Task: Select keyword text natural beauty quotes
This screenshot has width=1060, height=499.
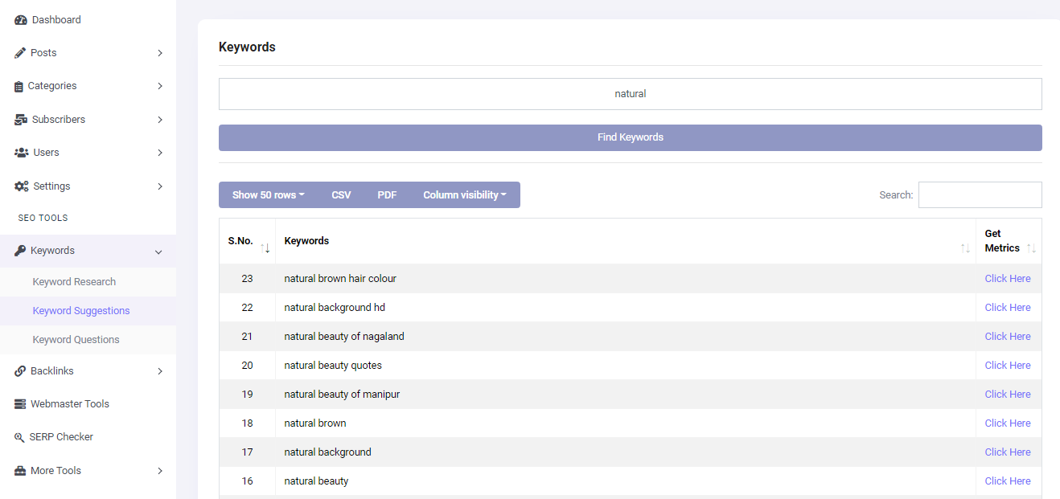Action: (333, 366)
